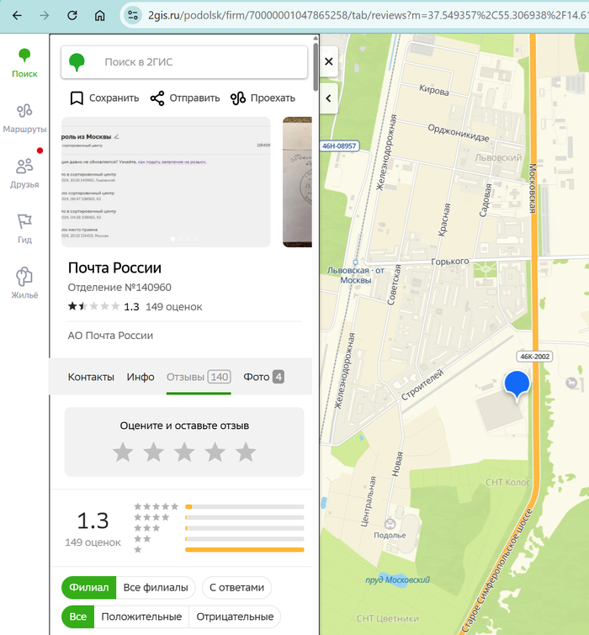Click the panel vertical scrollbar thumb
The image size is (589, 635).
[316, 66]
